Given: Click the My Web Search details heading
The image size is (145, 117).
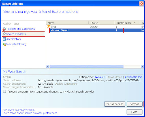Looking at the screenshot, I should pos(14,71).
